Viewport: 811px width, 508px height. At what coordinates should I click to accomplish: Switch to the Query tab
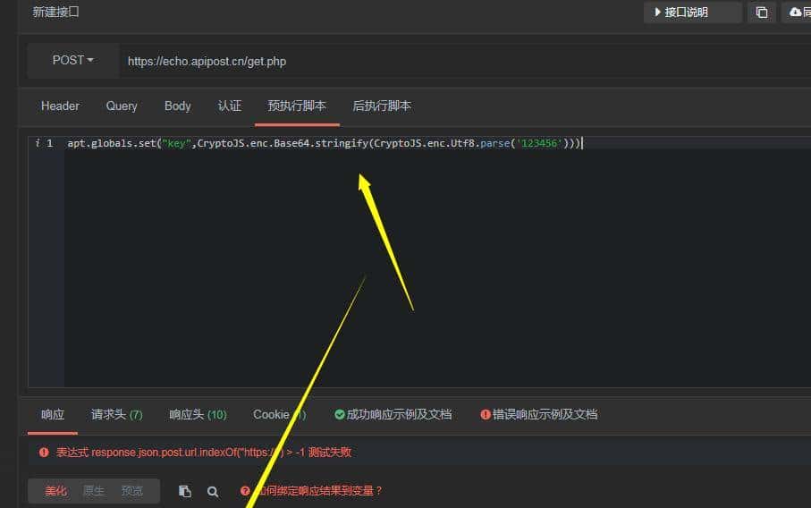pyautogui.click(x=122, y=106)
